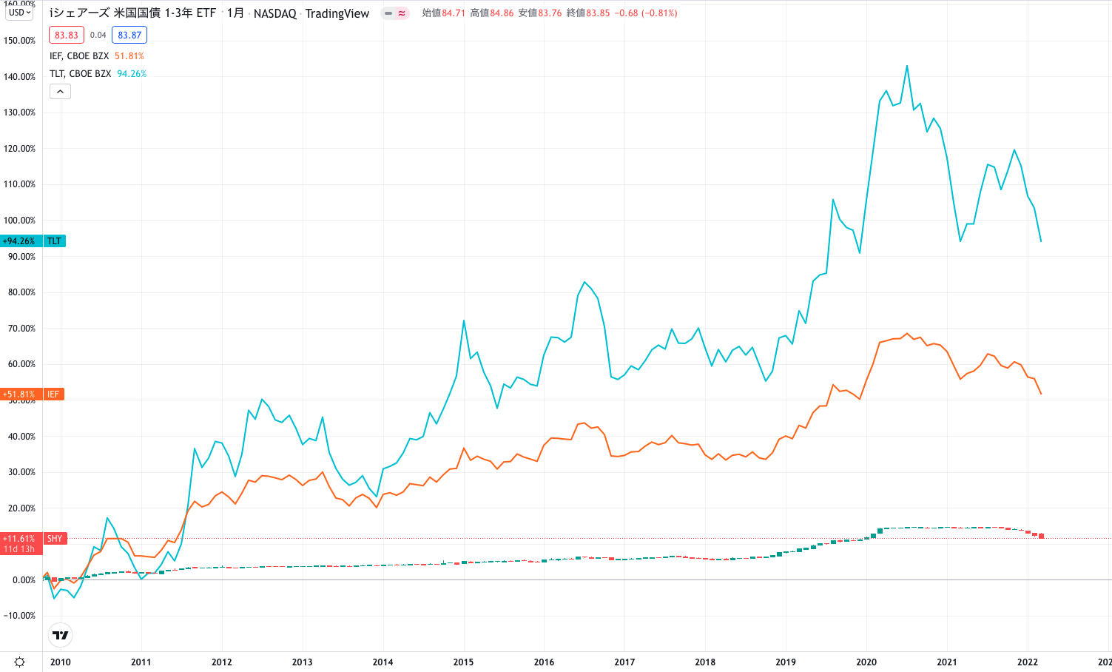
Task: Click the −0.68 (−0.81%) change value
Action: pyautogui.click(x=646, y=13)
